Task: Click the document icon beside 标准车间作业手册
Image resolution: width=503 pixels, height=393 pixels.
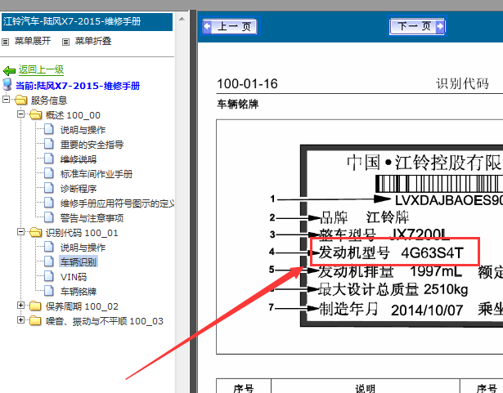Action: (49, 173)
